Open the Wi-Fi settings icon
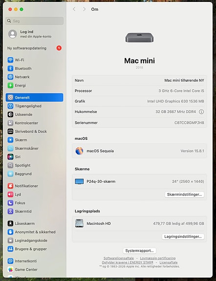 pos(10,60)
